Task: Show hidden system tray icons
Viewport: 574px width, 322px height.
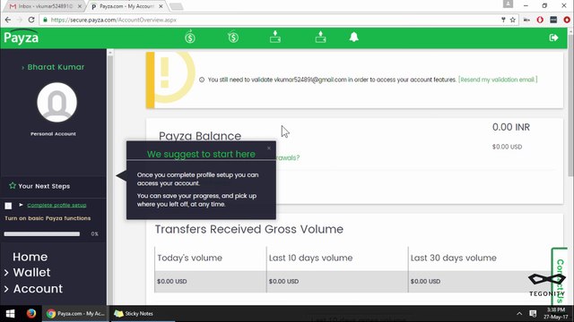Action: tap(519, 313)
